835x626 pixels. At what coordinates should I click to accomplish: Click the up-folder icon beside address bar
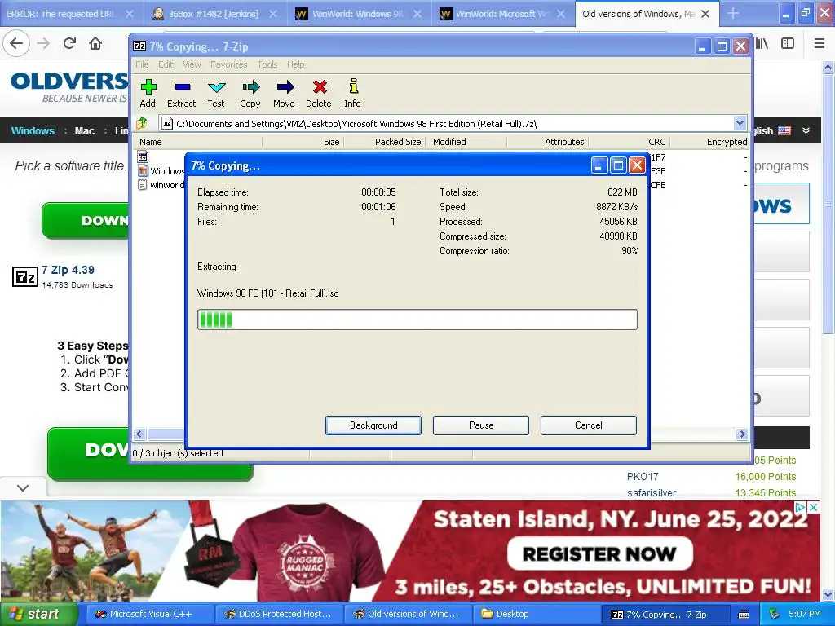tap(142, 124)
